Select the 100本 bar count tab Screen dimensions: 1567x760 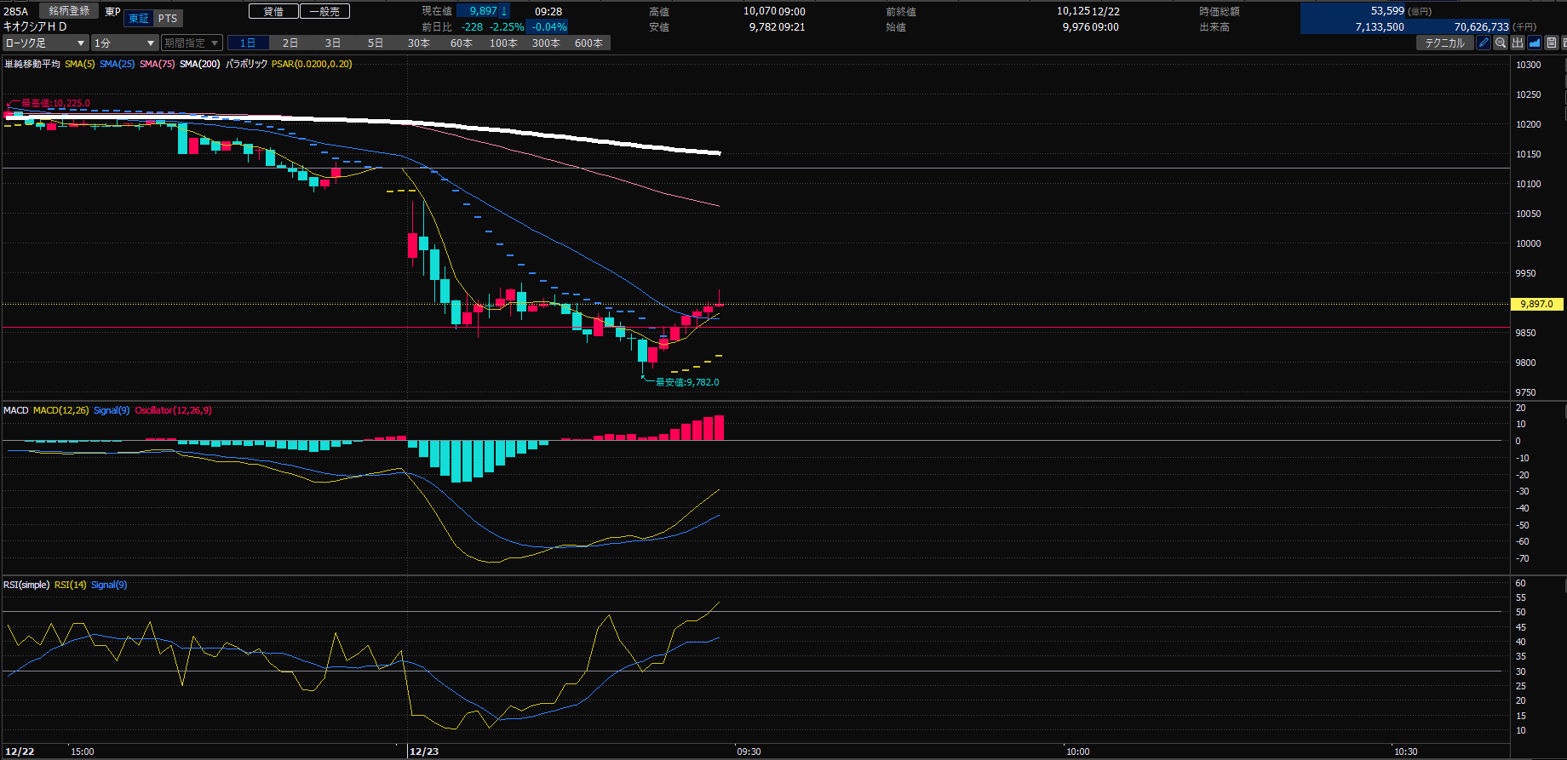point(503,43)
